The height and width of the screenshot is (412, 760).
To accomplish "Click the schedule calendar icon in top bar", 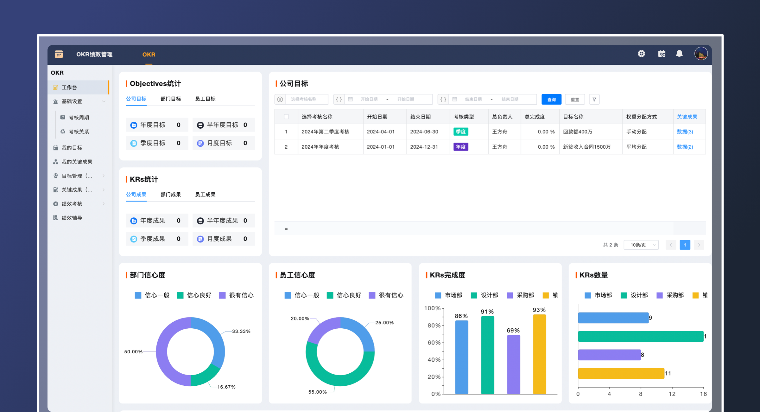I will pos(662,54).
